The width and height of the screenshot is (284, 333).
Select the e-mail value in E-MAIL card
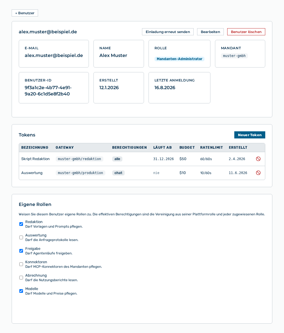[x=54, y=56]
